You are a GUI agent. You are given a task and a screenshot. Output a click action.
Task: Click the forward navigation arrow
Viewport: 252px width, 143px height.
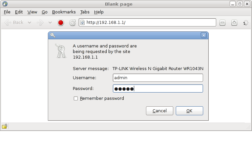(40, 23)
